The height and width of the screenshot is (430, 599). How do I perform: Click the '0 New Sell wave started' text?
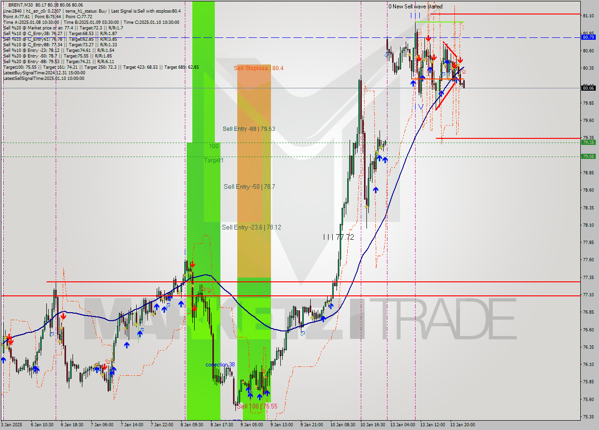(x=415, y=7)
